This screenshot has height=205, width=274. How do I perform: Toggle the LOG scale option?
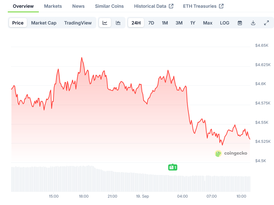[225, 23]
